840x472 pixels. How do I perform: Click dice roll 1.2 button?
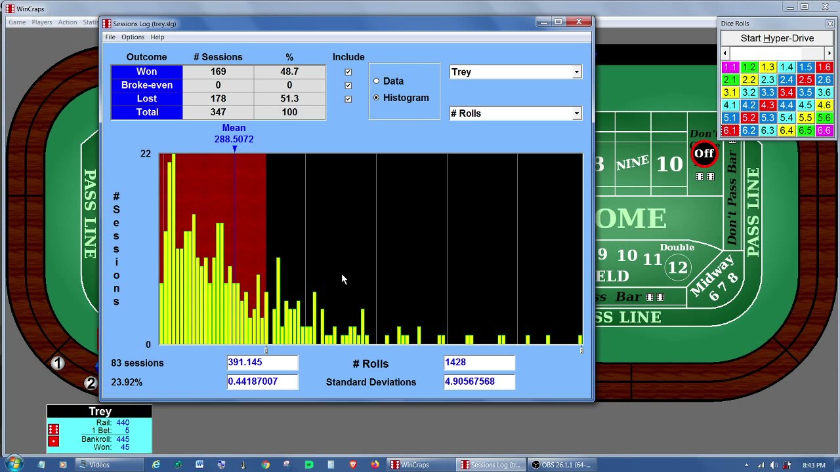749,67
